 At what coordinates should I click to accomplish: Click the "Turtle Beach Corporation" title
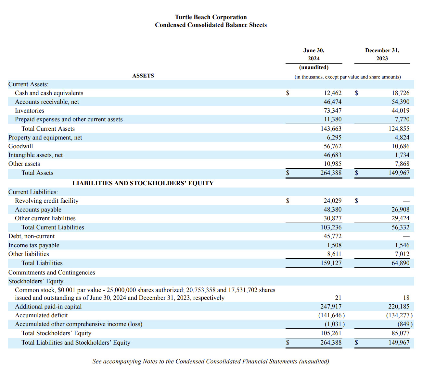(x=211, y=17)
